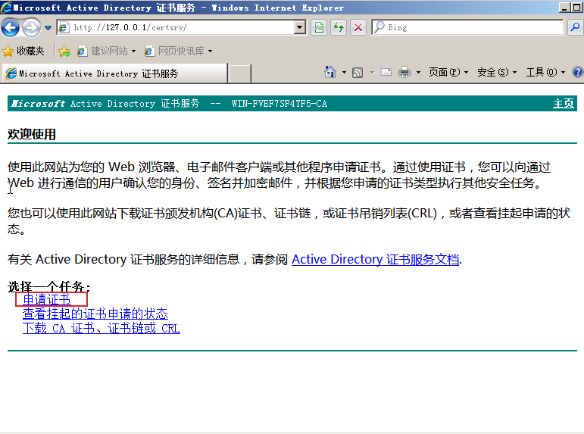The image size is (584, 434).
Task: Open Active Directory 证书服务文档 link
Action: 375,259
